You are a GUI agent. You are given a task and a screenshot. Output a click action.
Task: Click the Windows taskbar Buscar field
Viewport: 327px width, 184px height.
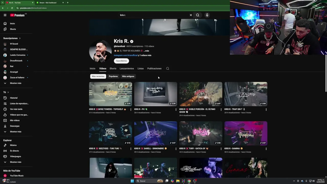point(149,181)
